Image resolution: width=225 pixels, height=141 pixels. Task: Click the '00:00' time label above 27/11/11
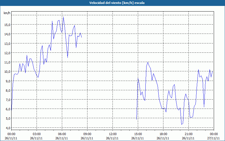(x=214, y=134)
